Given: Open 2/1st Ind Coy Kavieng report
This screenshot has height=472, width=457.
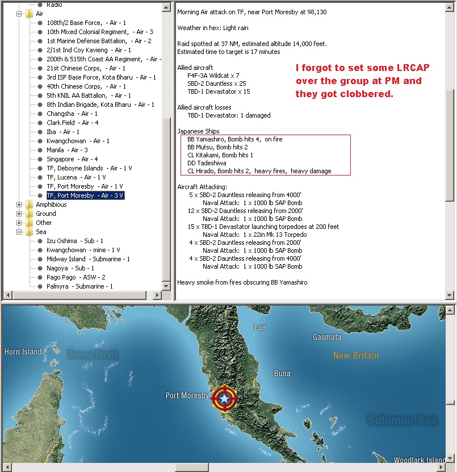Looking at the screenshot, I should tap(89, 50).
